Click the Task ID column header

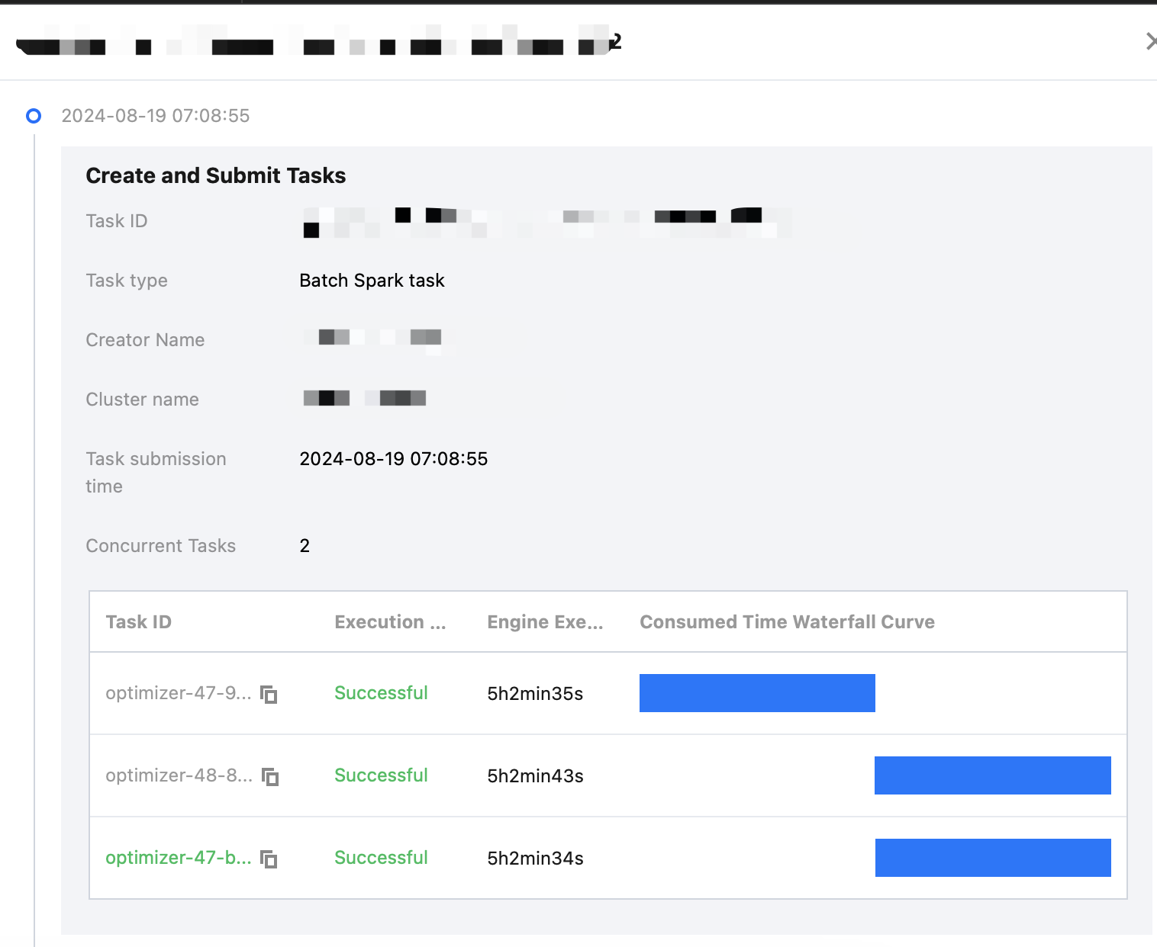[x=138, y=622]
